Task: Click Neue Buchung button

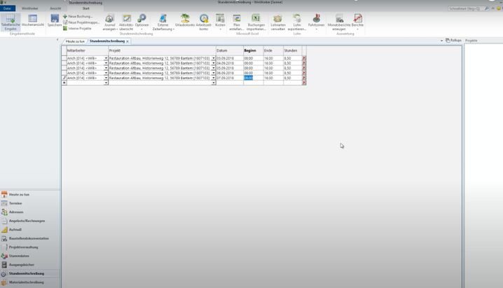Action: pyautogui.click(x=79, y=16)
